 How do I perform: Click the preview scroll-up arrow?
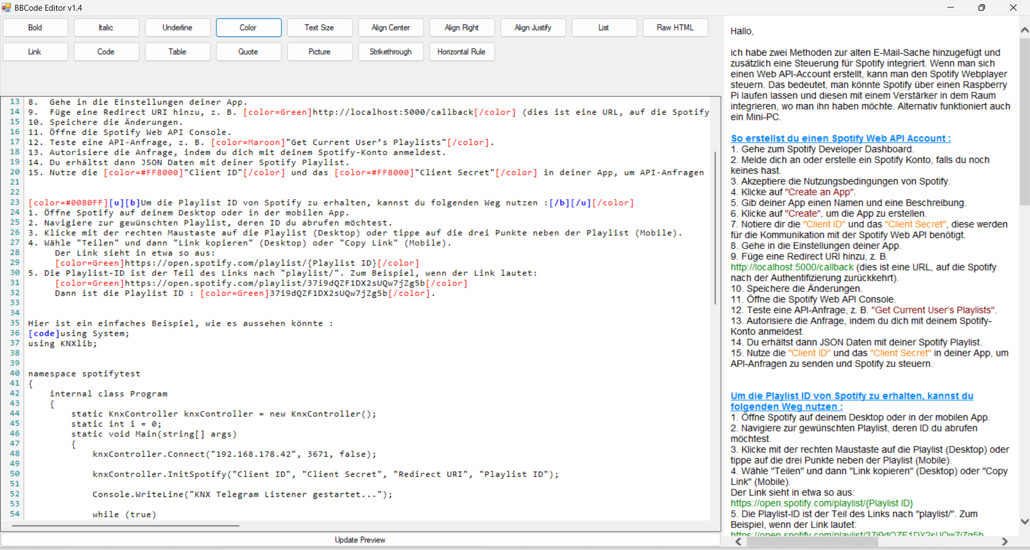tap(1025, 31)
